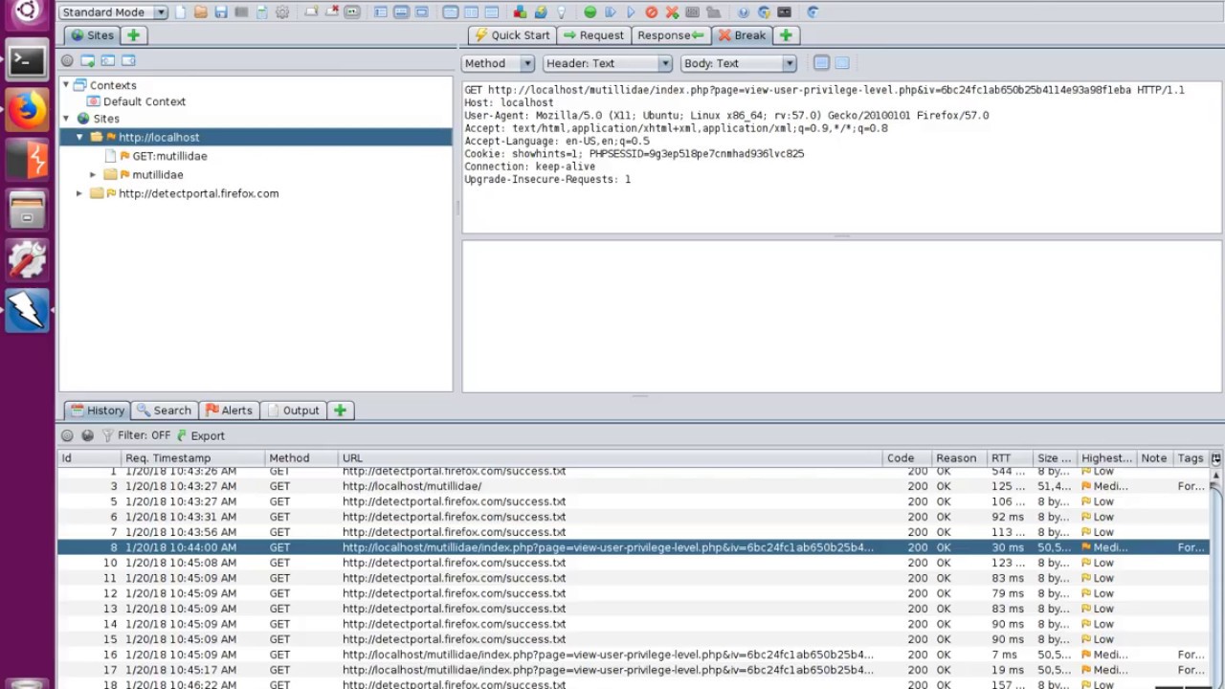Image resolution: width=1225 pixels, height=689 pixels.
Task: Select history row with Id 17
Action: [632, 670]
